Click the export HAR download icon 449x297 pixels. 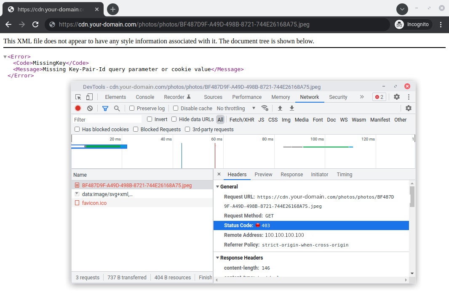(292, 108)
